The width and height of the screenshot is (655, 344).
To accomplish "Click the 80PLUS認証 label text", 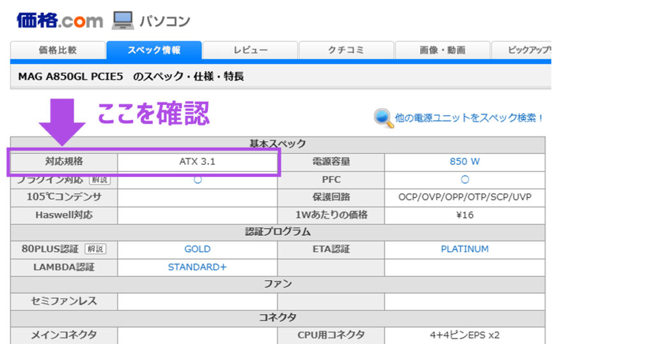I will click(50, 249).
